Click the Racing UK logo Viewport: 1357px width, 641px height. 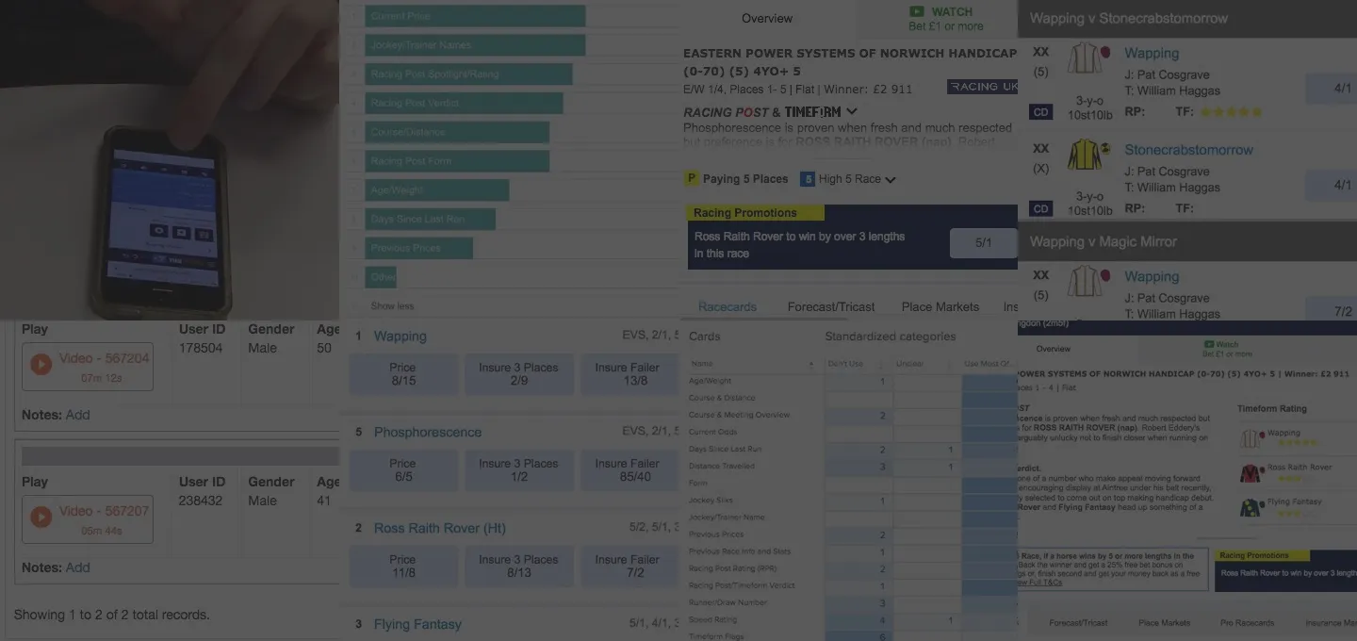(982, 87)
